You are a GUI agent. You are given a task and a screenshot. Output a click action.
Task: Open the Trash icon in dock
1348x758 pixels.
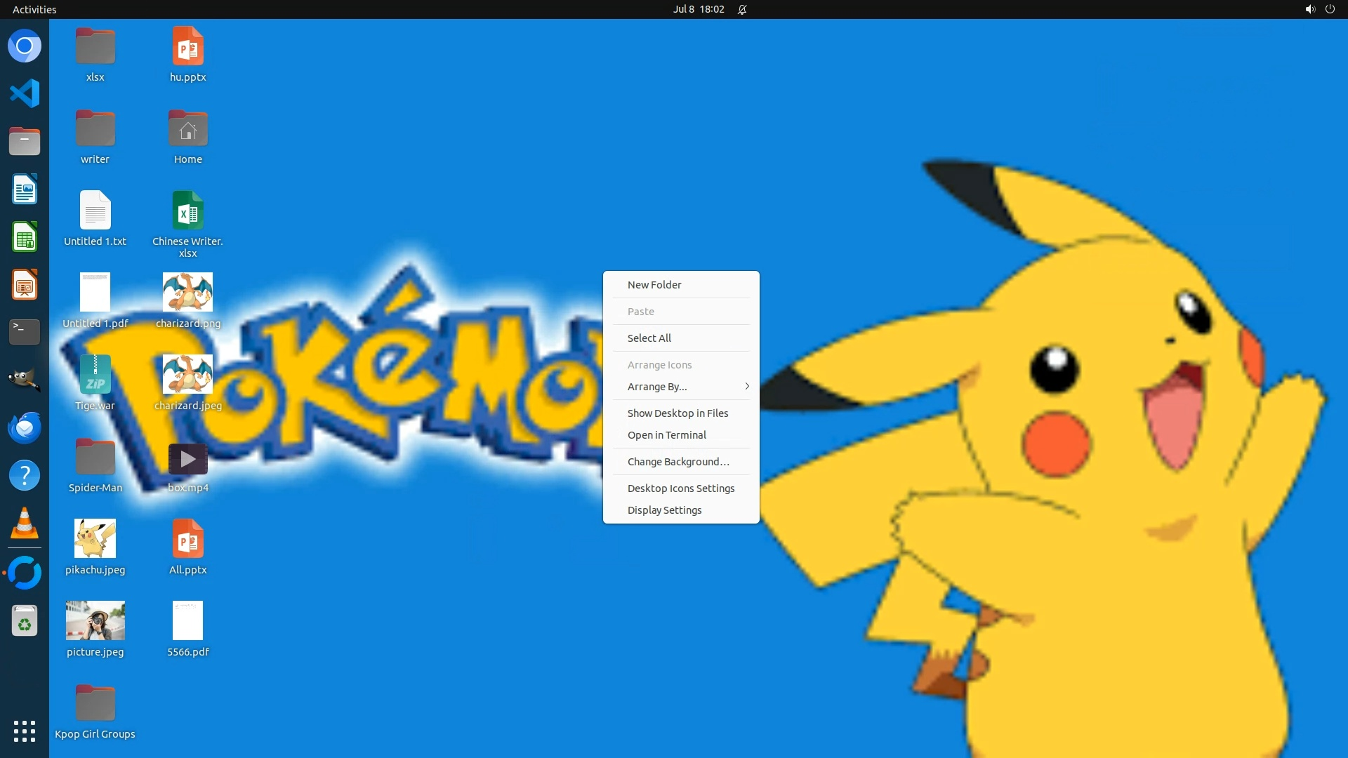(25, 621)
